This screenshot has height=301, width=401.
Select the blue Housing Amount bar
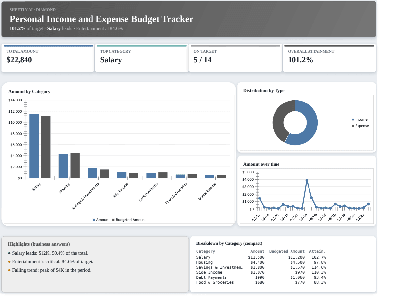pyautogui.click(x=63, y=166)
